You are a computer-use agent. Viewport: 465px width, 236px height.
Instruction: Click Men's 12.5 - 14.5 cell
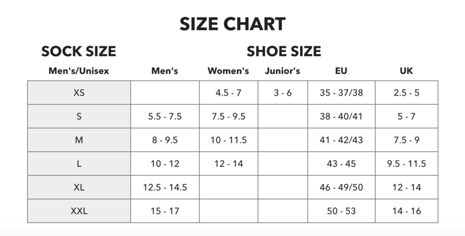pos(165,187)
